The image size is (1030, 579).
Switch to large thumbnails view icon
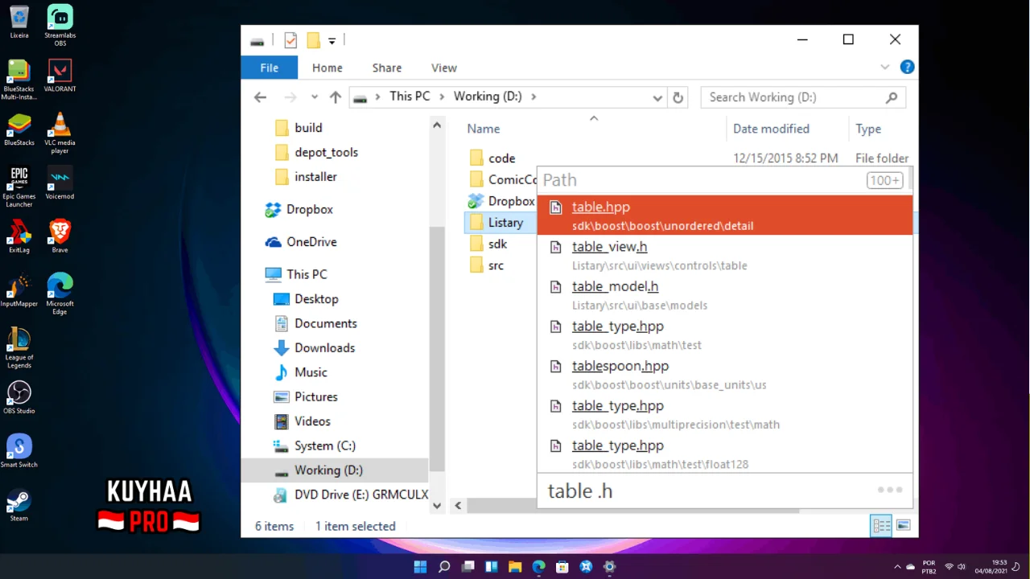903,526
